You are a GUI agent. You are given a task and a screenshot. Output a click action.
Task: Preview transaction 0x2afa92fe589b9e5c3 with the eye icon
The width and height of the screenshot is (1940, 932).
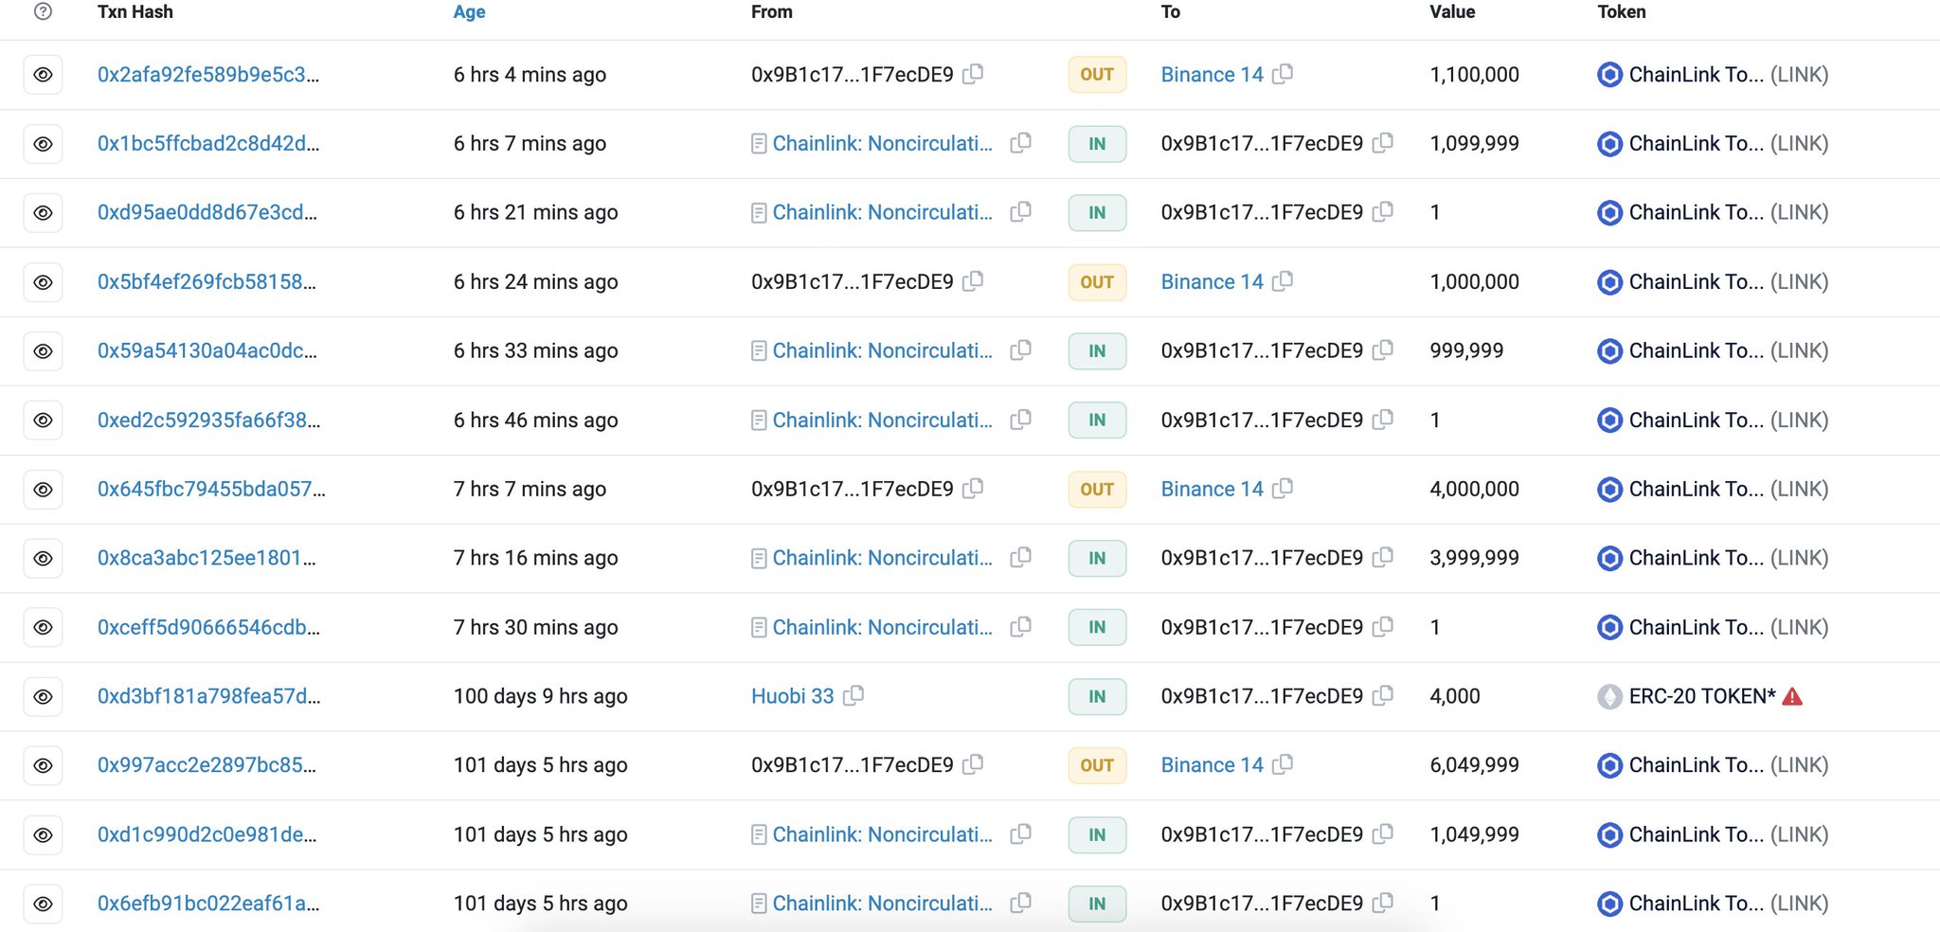[43, 74]
